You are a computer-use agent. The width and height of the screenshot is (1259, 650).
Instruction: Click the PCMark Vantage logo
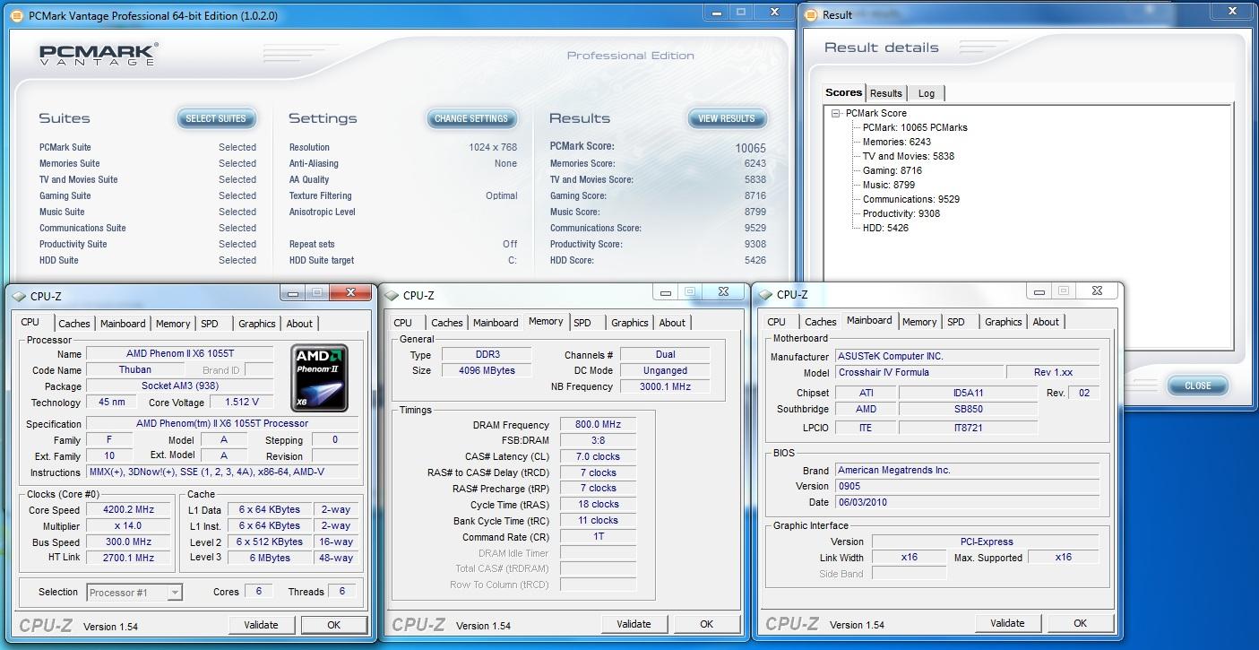coord(98,54)
